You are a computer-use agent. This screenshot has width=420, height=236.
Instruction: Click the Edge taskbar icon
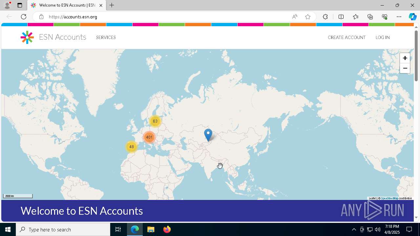point(135,229)
